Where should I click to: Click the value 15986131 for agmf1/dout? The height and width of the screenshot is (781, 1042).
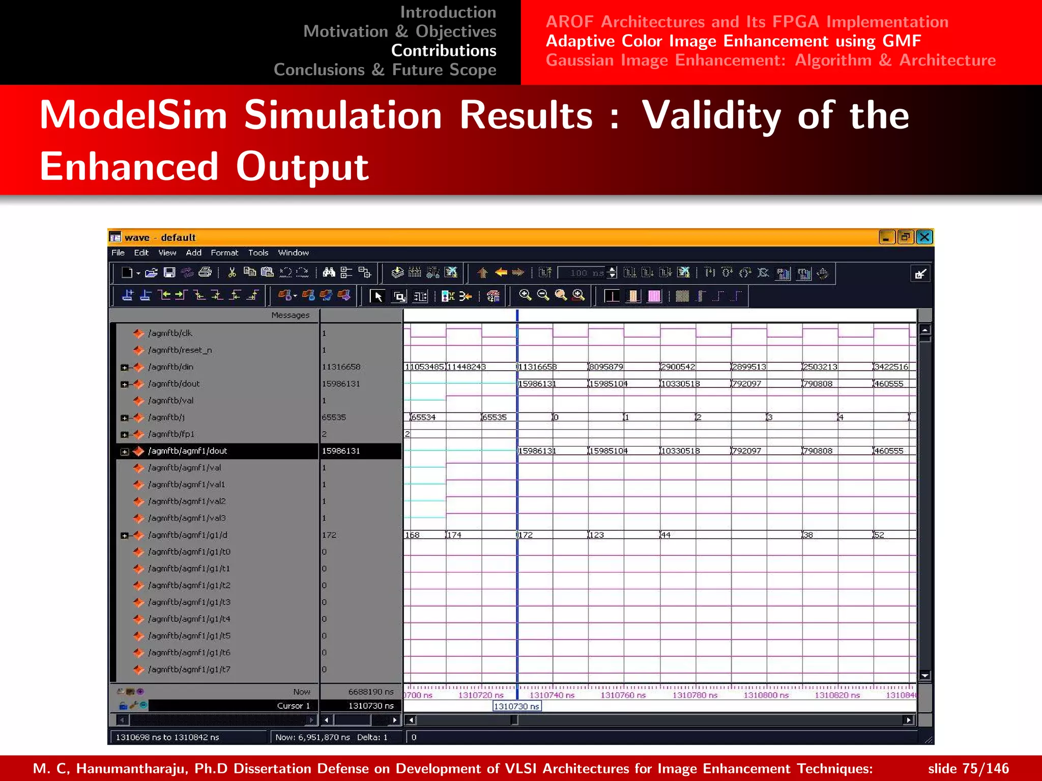click(341, 451)
